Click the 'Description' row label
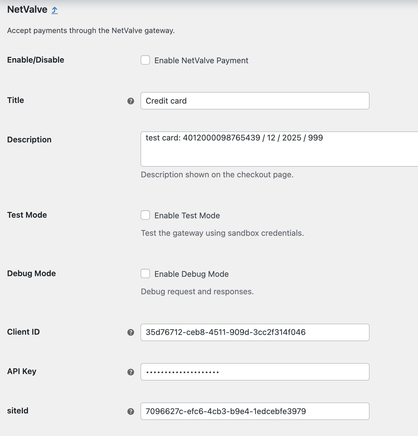 29,140
